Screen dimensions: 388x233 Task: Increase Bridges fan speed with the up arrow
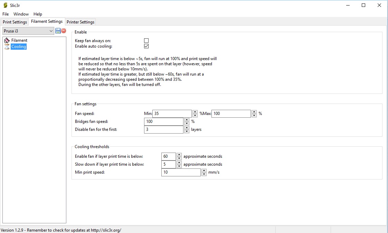click(x=187, y=119)
